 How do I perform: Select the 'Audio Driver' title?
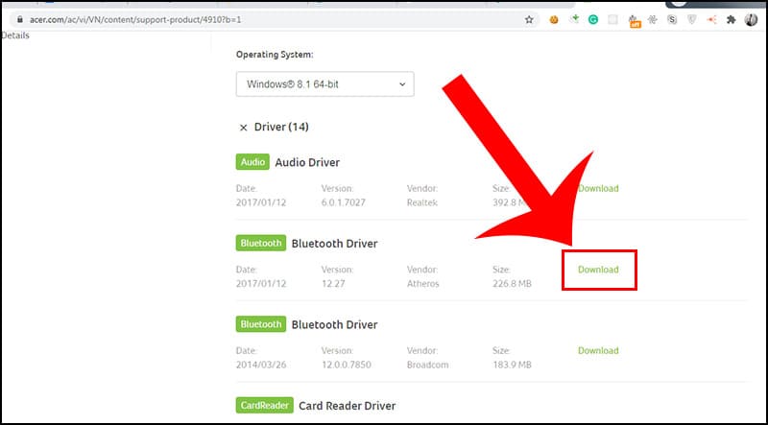tap(307, 162)
